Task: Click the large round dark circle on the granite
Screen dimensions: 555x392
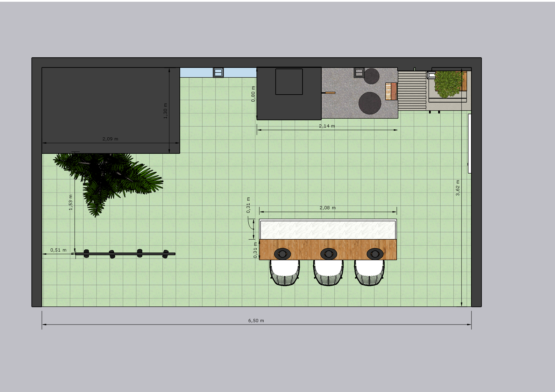Action: click(x=370, y=103)
